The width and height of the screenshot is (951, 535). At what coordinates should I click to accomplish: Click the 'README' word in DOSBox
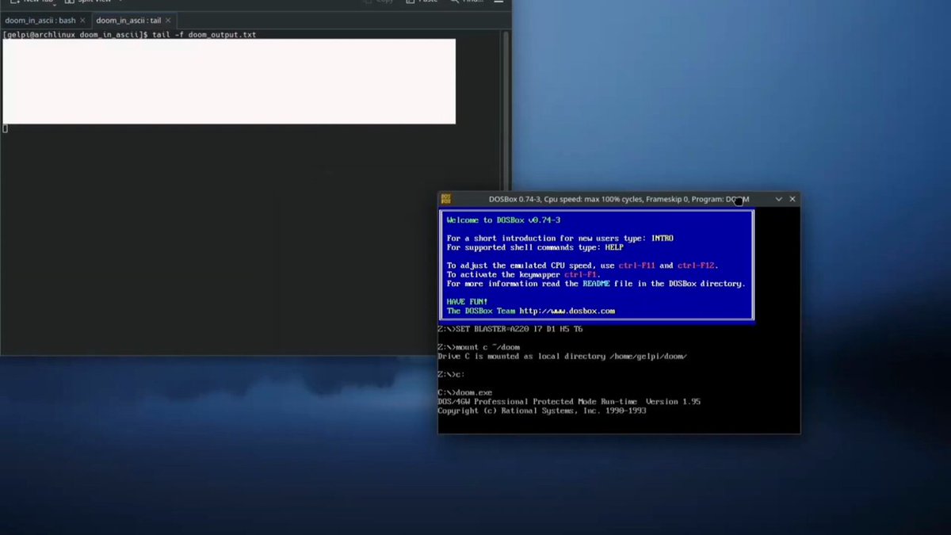[596, 284]
